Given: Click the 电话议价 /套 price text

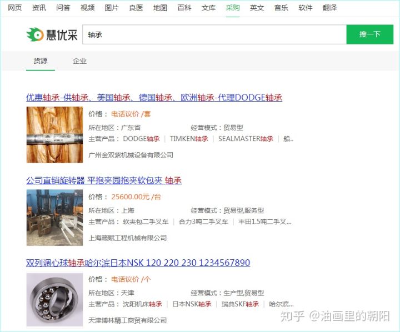Looking at the screenshot, I should 131,114.
